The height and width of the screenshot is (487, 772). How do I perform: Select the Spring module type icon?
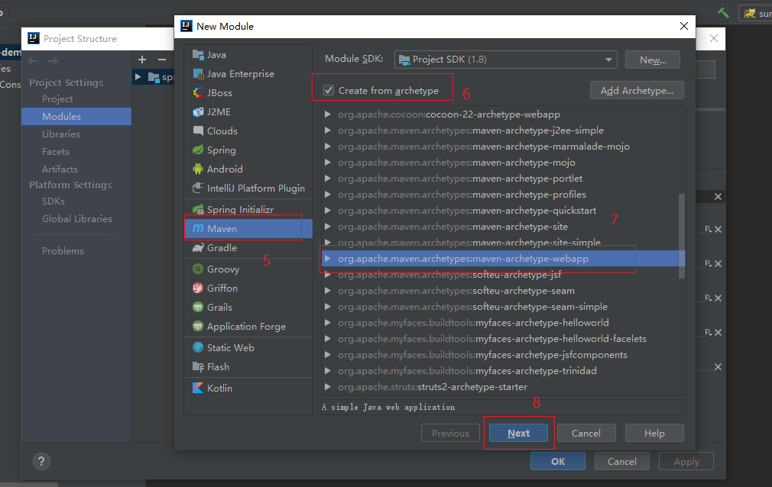(x=198, y=150)
